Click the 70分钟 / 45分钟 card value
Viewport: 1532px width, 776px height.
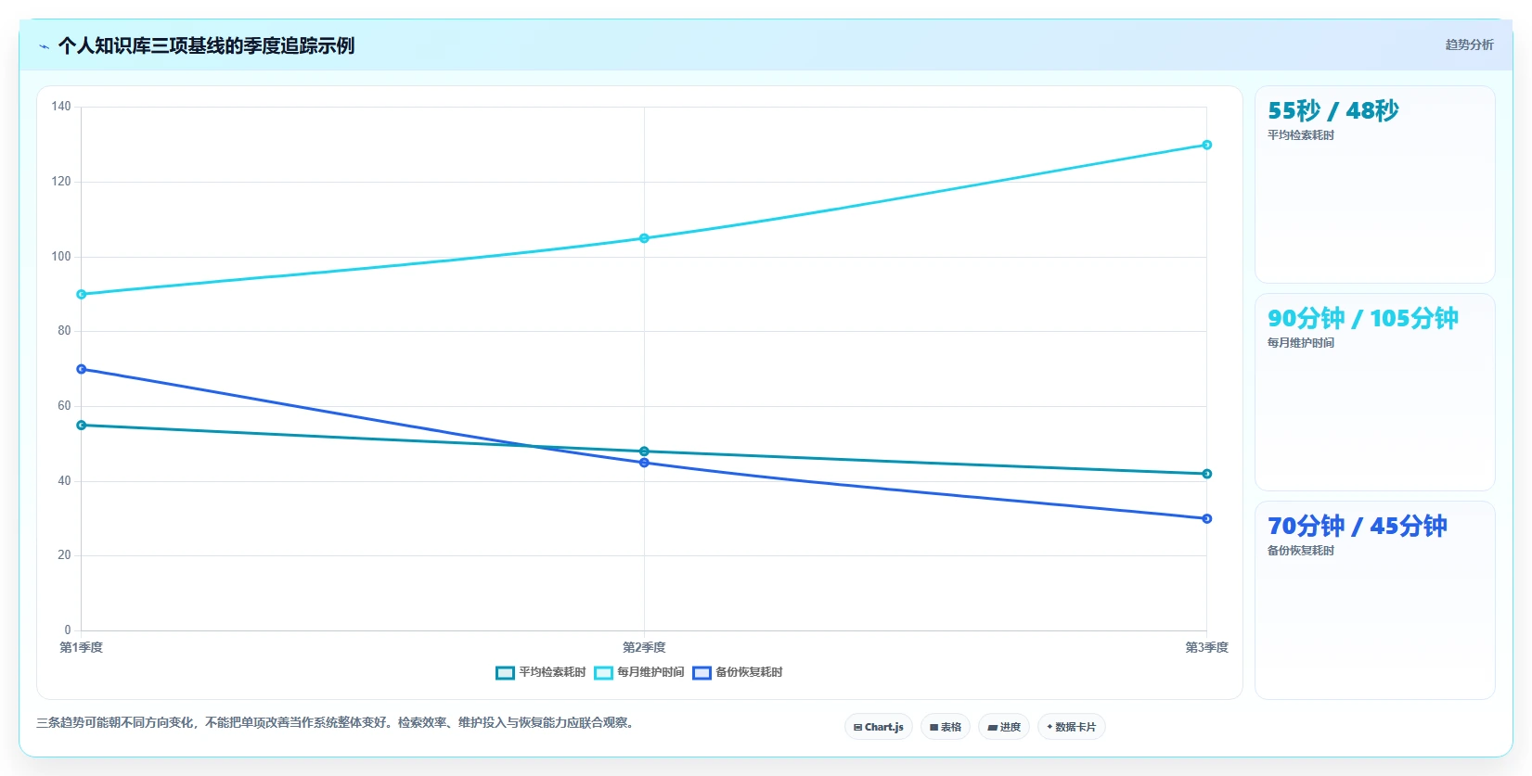1358,526
